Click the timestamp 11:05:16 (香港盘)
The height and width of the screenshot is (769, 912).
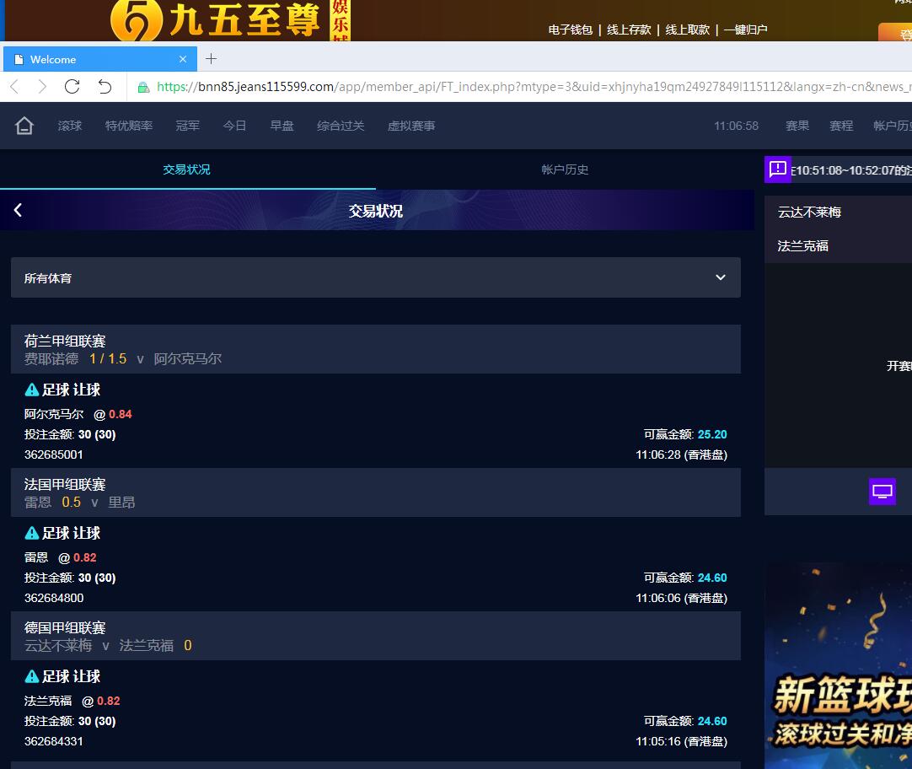click(x=682, y=741)
